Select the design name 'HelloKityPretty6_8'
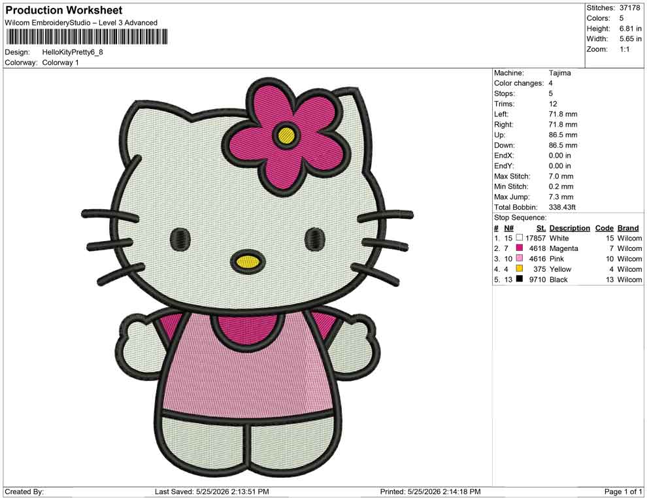Screen dimensions: 647x498 coord(73,52)
